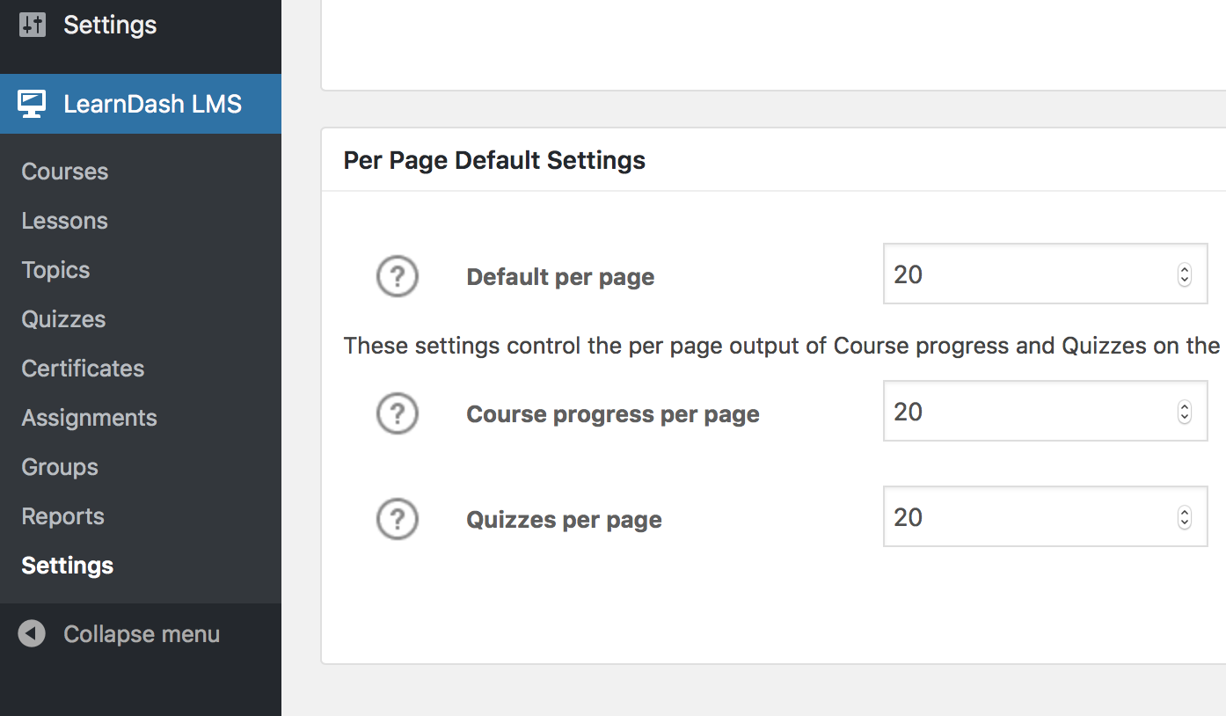Select Groups in LearnDash menu
Screen dimensions: 1226x716
tap(60, 467)
